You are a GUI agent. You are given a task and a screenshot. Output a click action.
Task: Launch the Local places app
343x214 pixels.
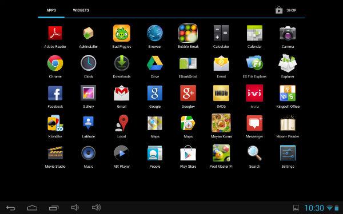tap(122, 123)
